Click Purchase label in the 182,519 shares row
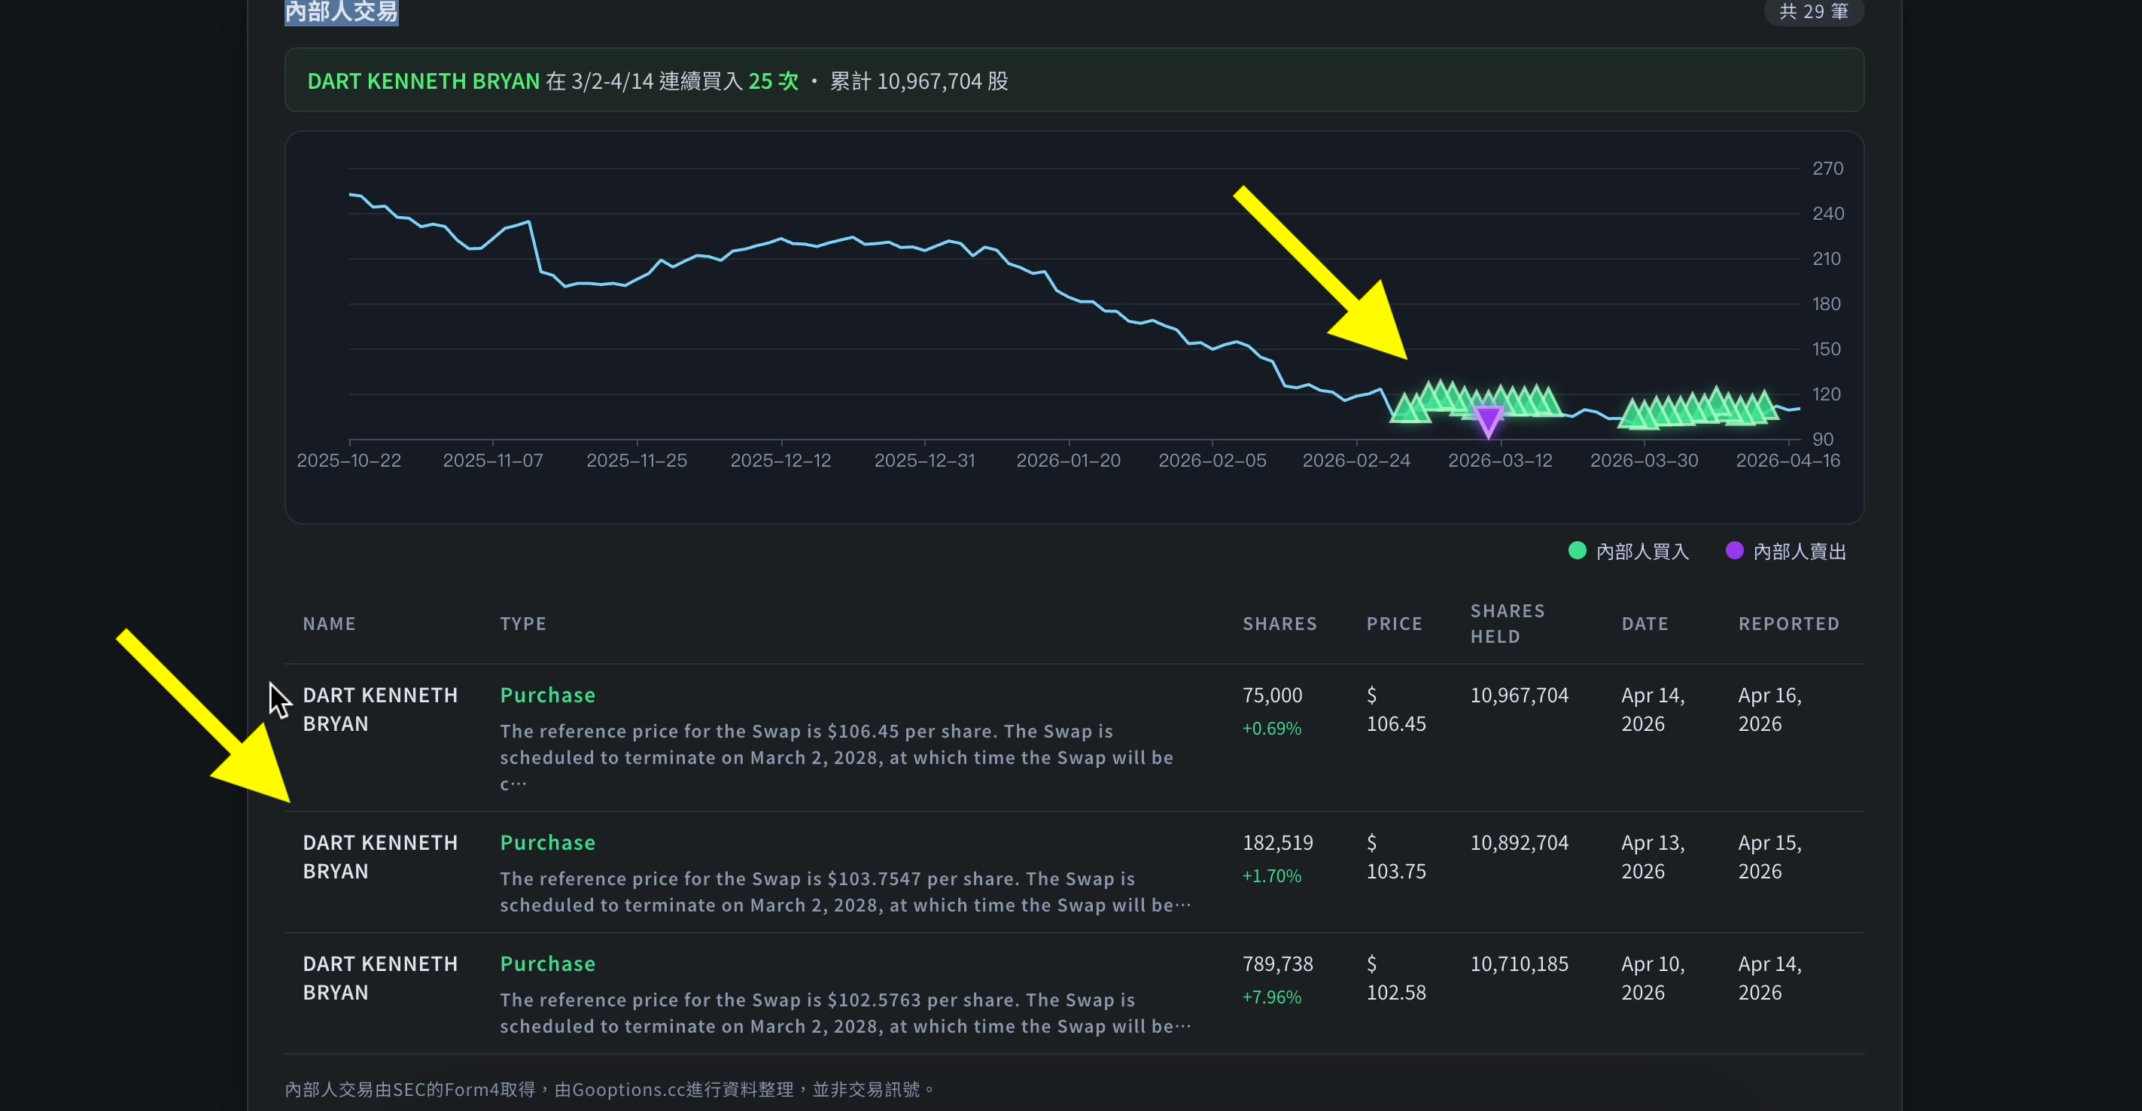 point(547,842)
